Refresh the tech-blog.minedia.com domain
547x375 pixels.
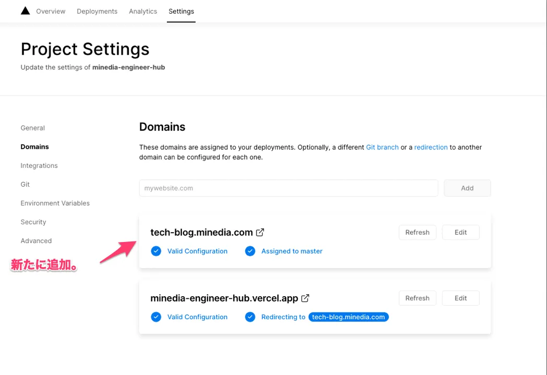click(x=417, y=233)
